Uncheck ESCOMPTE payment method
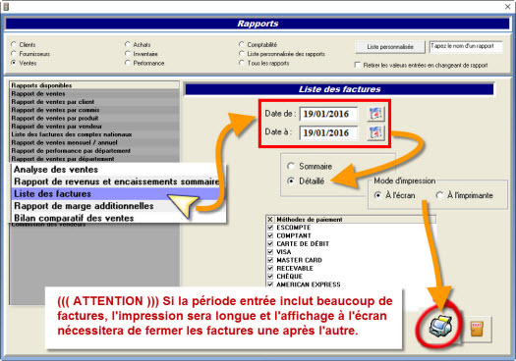Screen dimensions: 516x361 click(x=270, y=228)
